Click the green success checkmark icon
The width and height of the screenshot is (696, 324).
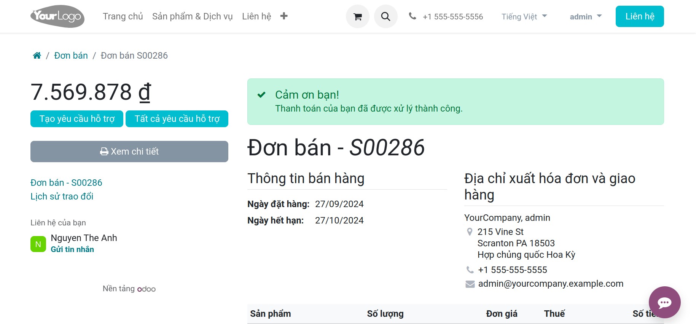(261, 95)
